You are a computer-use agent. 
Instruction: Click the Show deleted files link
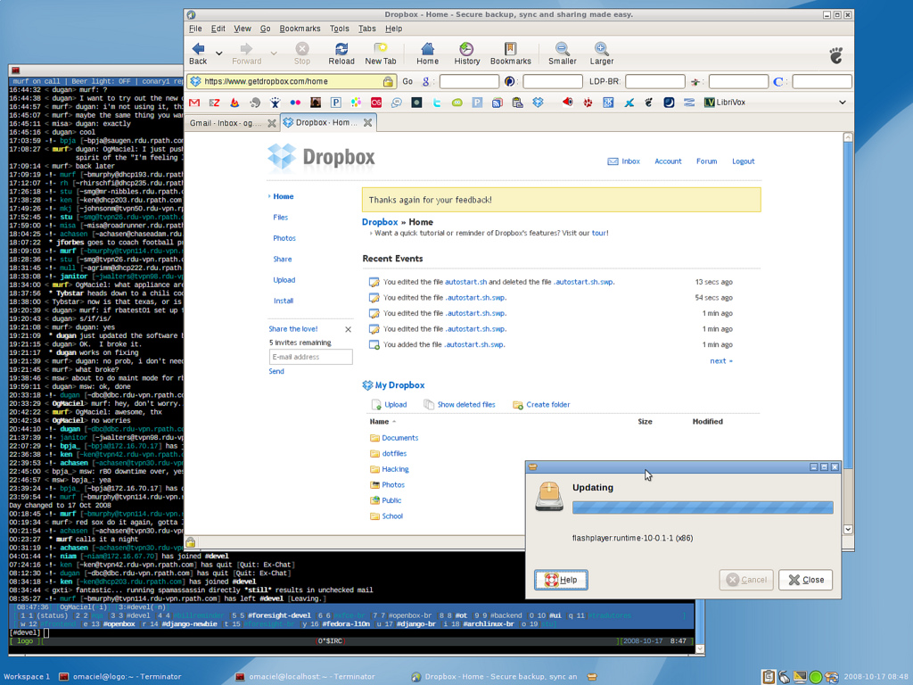pyautogui.click(x=465, y=405)
